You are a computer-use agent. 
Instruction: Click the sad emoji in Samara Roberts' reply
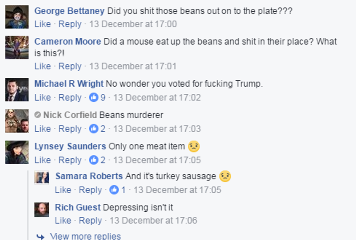(x=225, y=177)
